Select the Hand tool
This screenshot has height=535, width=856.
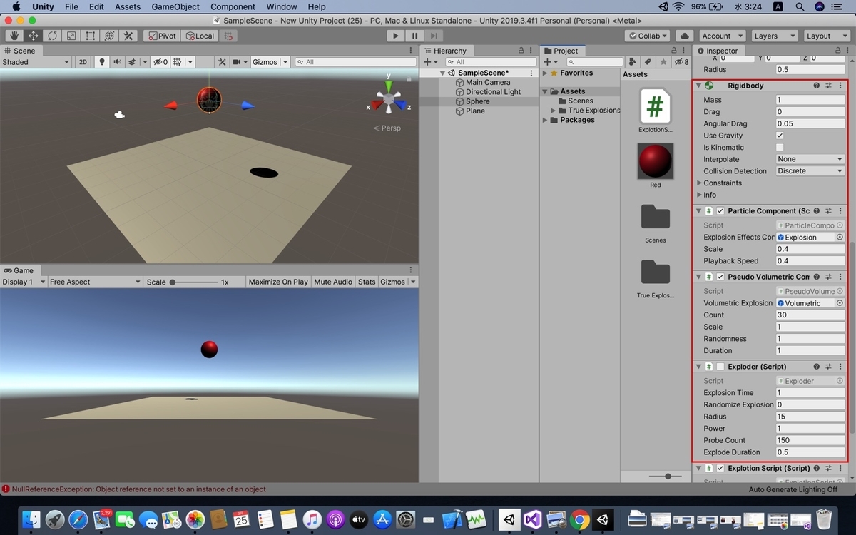[x=14, y=36]
